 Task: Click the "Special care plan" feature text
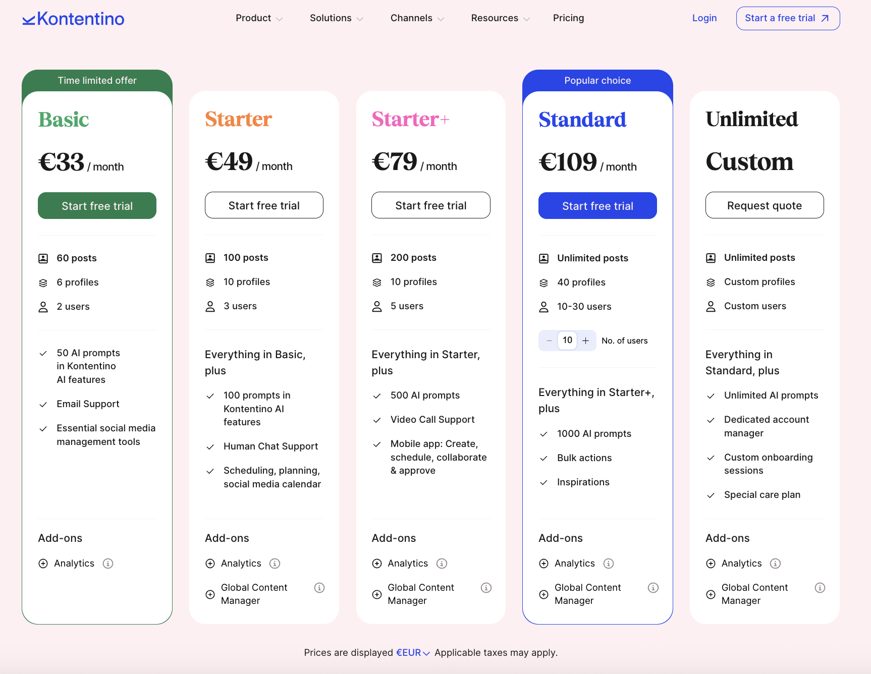coord(762,495)
